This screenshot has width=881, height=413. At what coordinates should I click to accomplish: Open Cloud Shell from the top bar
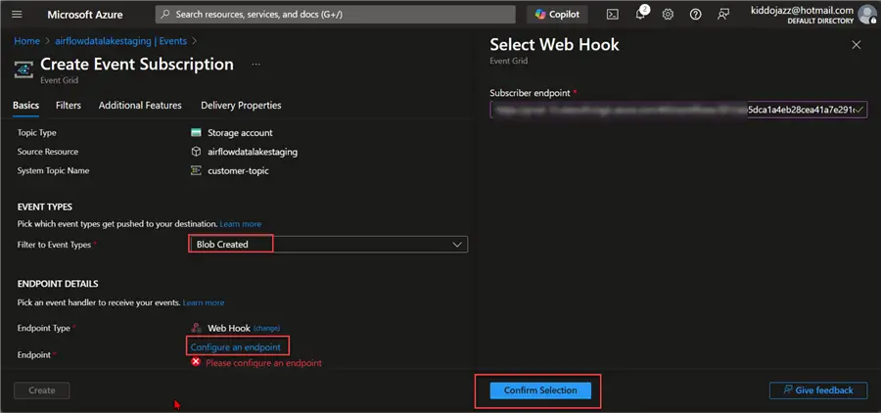pos(613,15)
